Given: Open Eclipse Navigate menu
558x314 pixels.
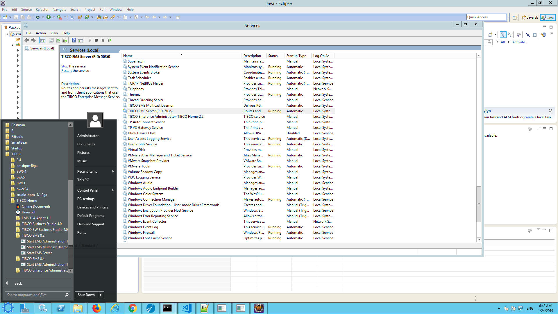Looking at the screenshot, I should (x=59, y=10).
